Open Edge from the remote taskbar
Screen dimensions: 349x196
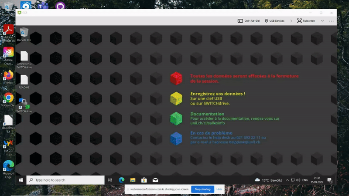tap(122, 180)
